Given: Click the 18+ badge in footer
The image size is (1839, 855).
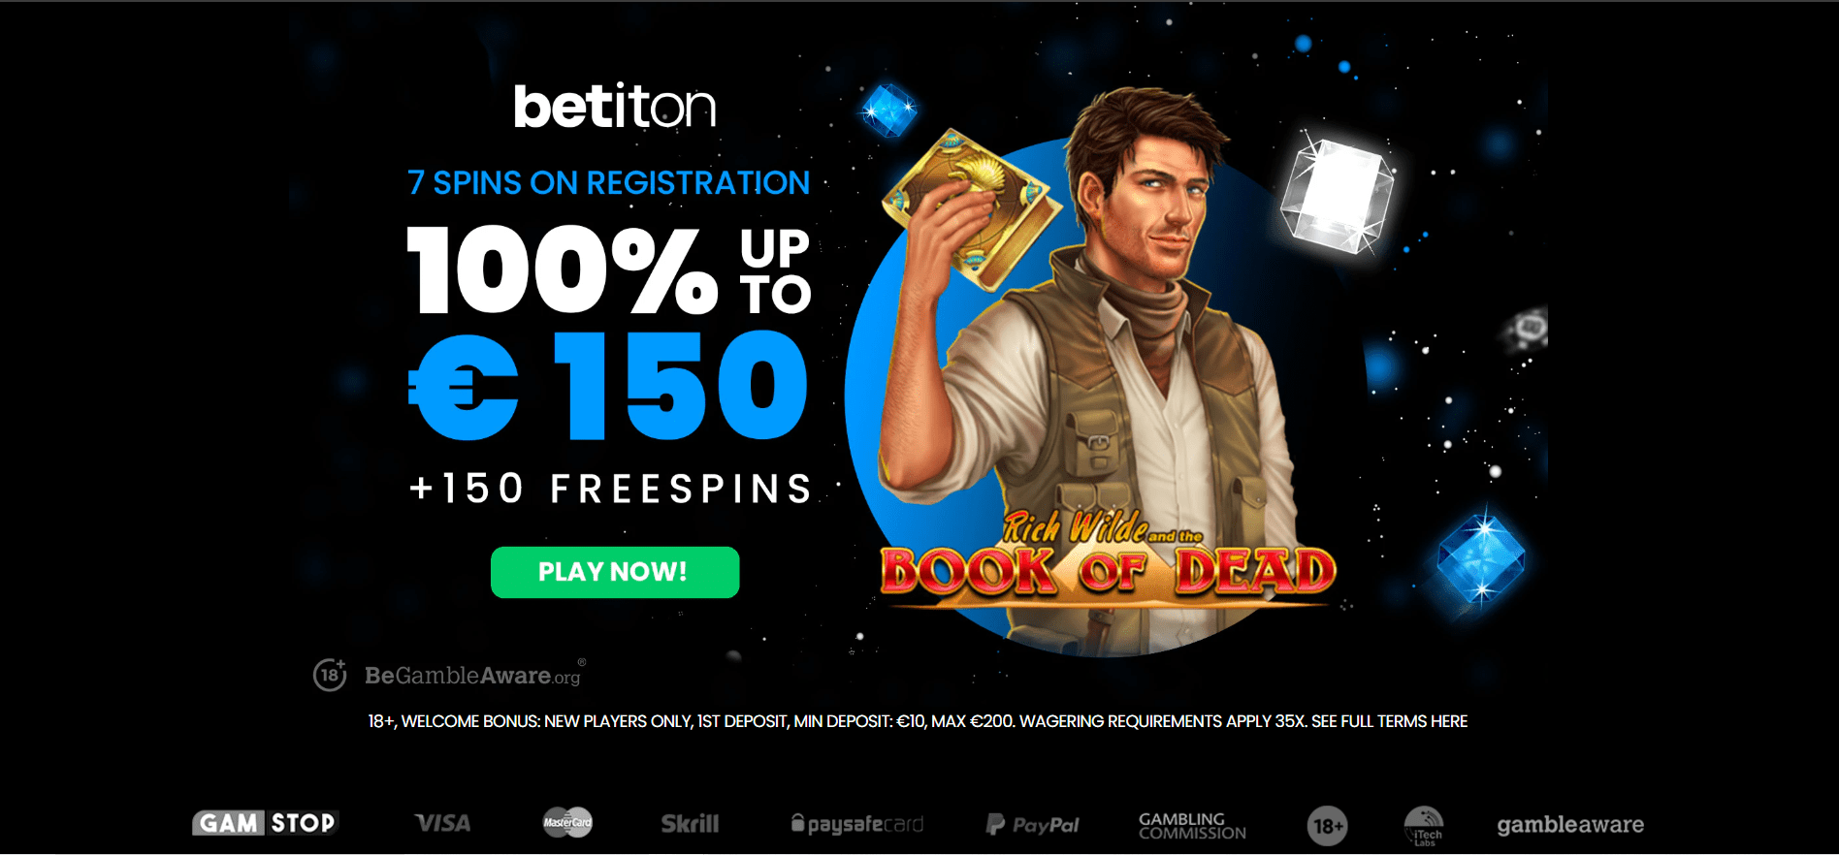Looking at the screenshot, I should pyautogui.click(x=1327, y=826).
